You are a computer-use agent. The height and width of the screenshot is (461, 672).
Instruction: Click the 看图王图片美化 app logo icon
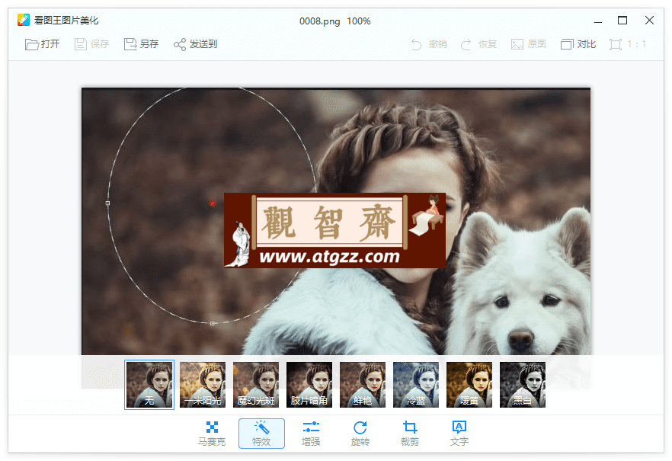(24, 20)
